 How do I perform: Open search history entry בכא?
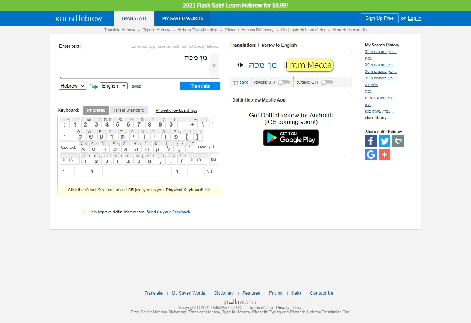tap(368, 105)
